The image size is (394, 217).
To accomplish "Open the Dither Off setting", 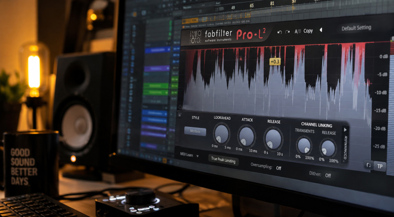I will (328, 176).
